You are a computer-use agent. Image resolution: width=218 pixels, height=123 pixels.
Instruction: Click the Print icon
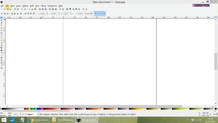(x=11, y=9)
